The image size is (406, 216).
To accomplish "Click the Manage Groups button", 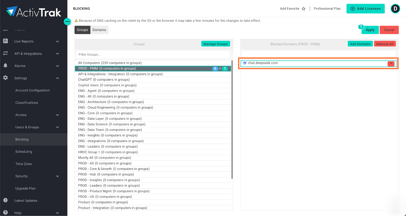I will 216,44.
